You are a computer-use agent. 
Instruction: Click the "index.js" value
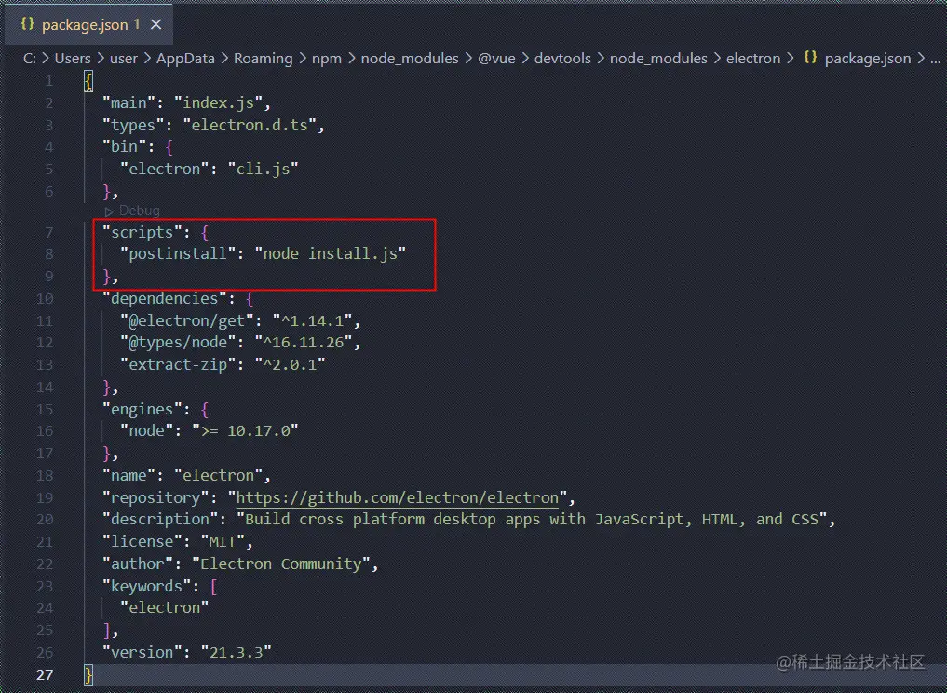tap(219, 102)
